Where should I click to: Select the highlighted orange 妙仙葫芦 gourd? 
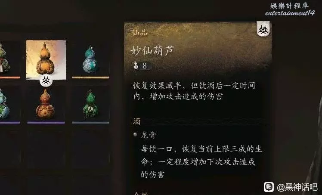[46, 59]
